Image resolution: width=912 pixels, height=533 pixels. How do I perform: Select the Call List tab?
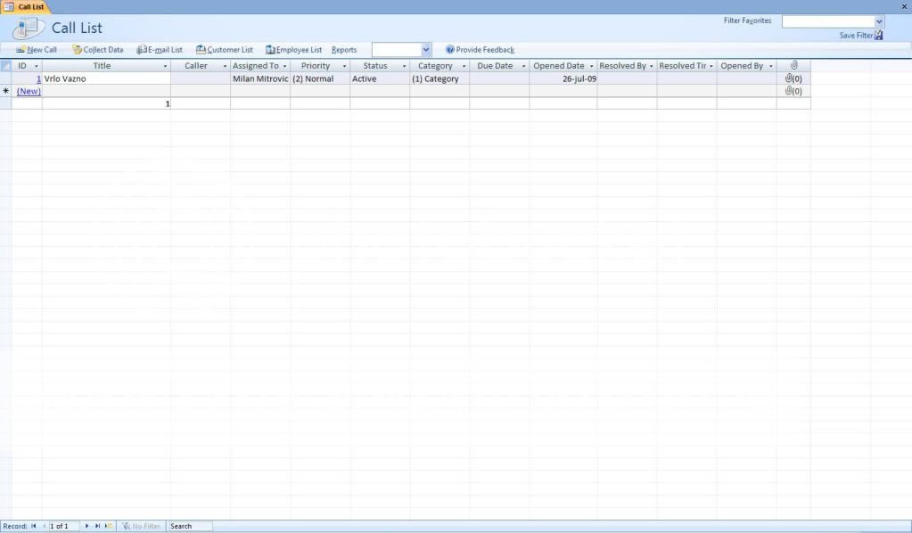(29, 6)
